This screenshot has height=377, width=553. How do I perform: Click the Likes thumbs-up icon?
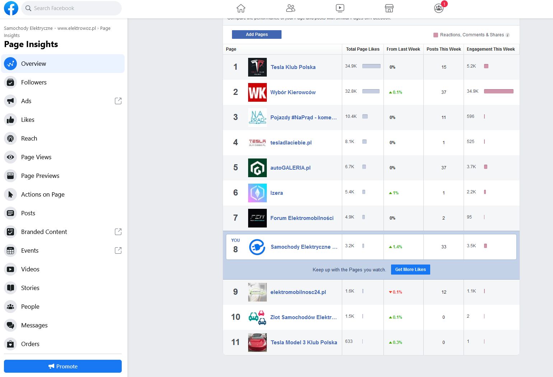click(10, 120)
